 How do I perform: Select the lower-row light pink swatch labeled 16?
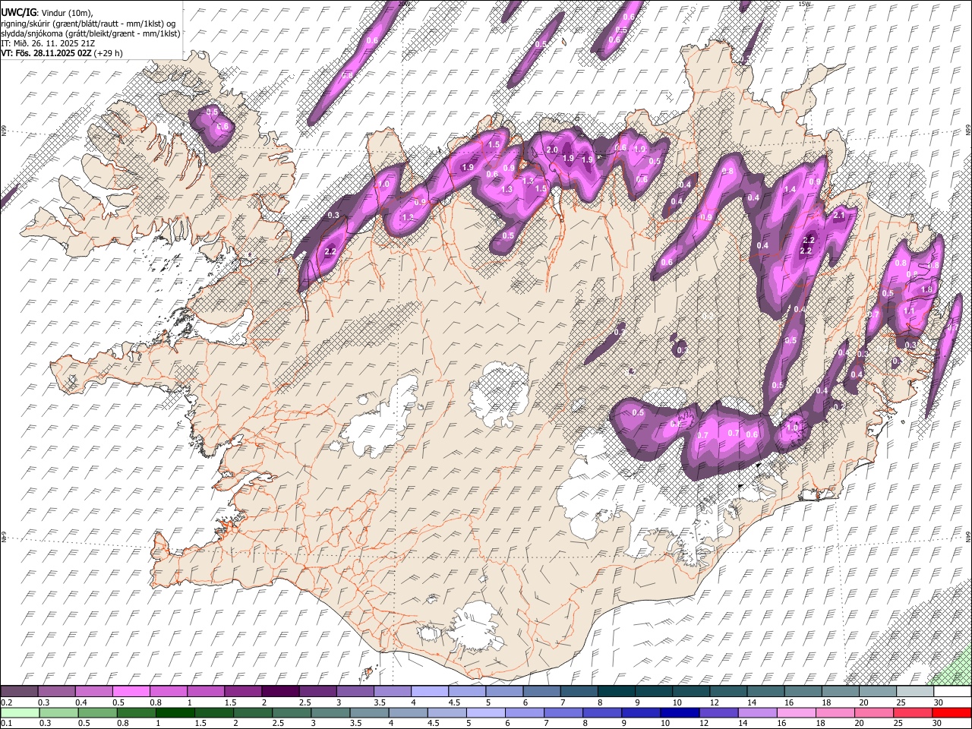pos(796,713)
